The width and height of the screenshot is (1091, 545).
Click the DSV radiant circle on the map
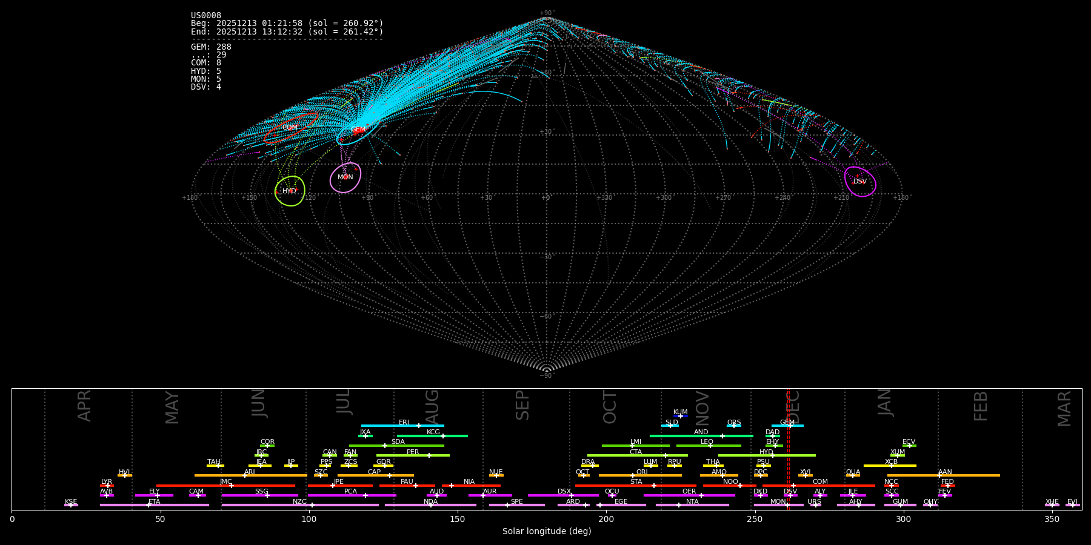860,182
